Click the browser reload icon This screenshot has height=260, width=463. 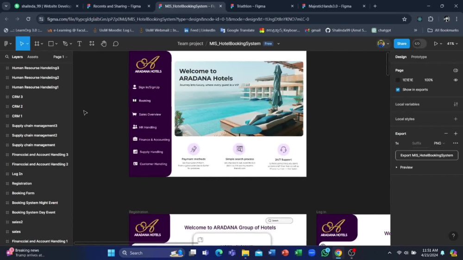tap(28, 19)
